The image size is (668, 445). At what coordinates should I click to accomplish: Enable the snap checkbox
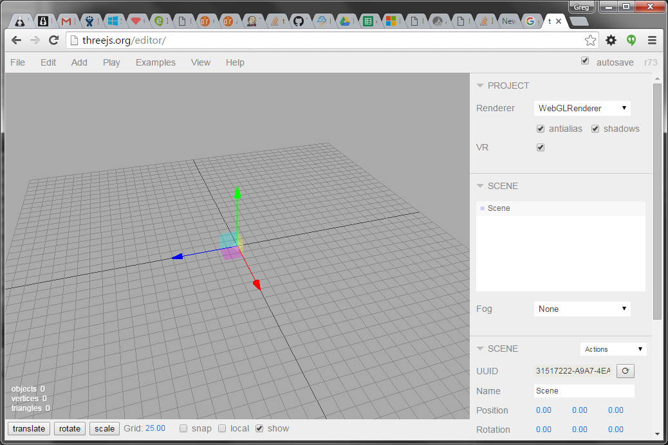[183, 428]
